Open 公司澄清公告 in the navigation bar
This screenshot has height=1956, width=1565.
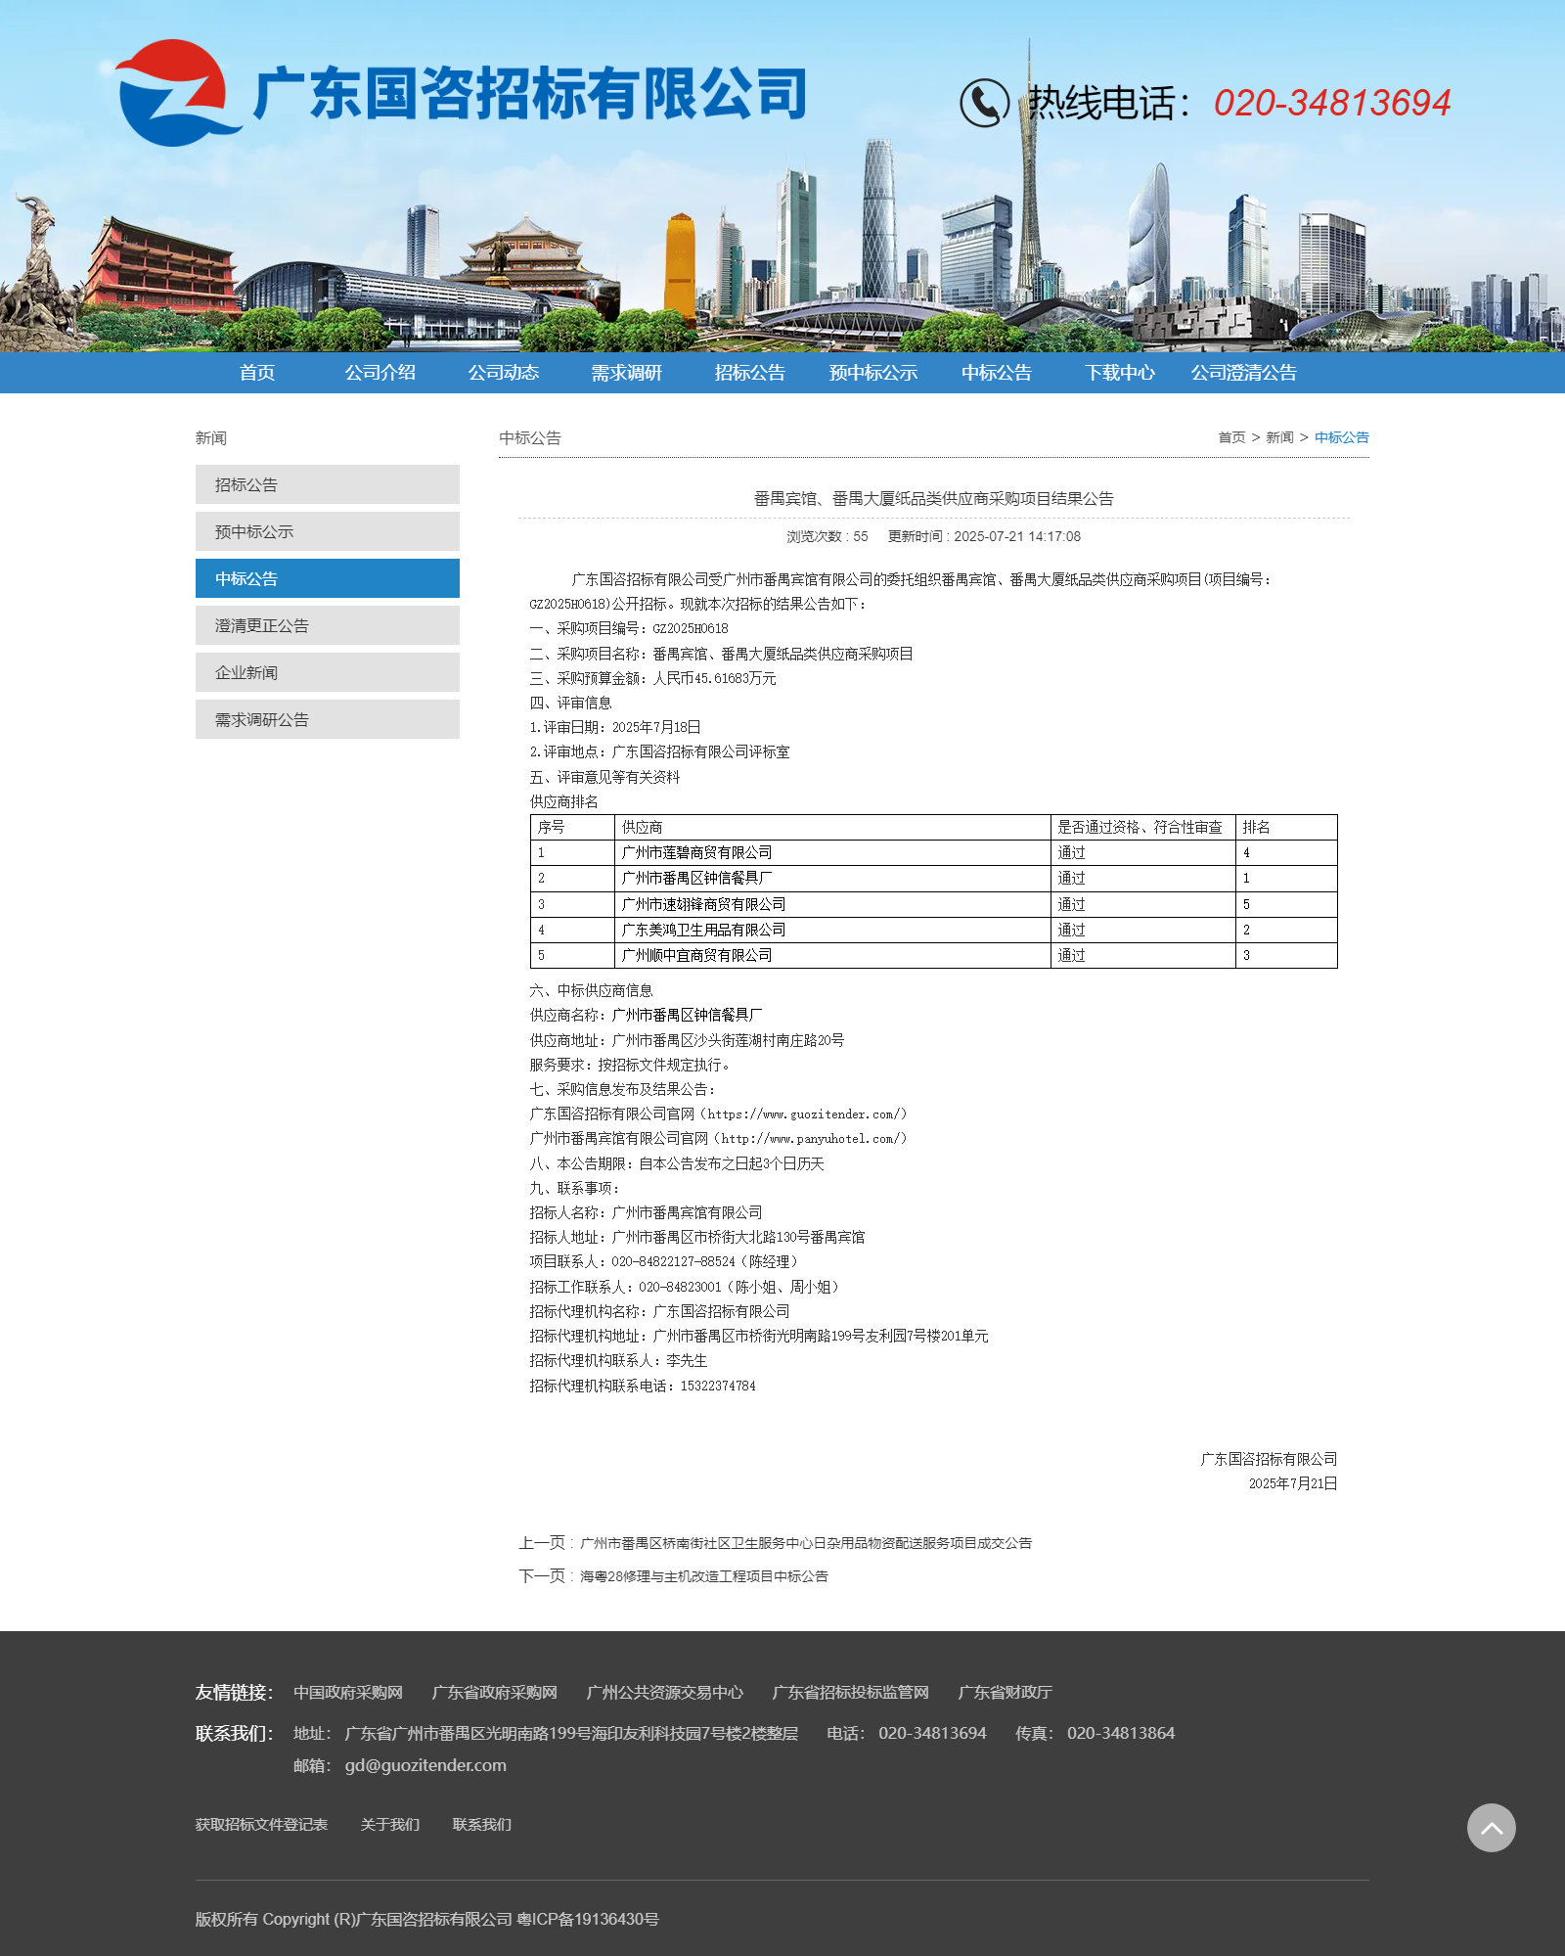coord(1243,373)
